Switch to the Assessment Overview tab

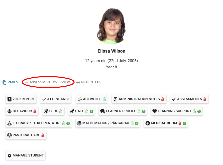[47, 82]
